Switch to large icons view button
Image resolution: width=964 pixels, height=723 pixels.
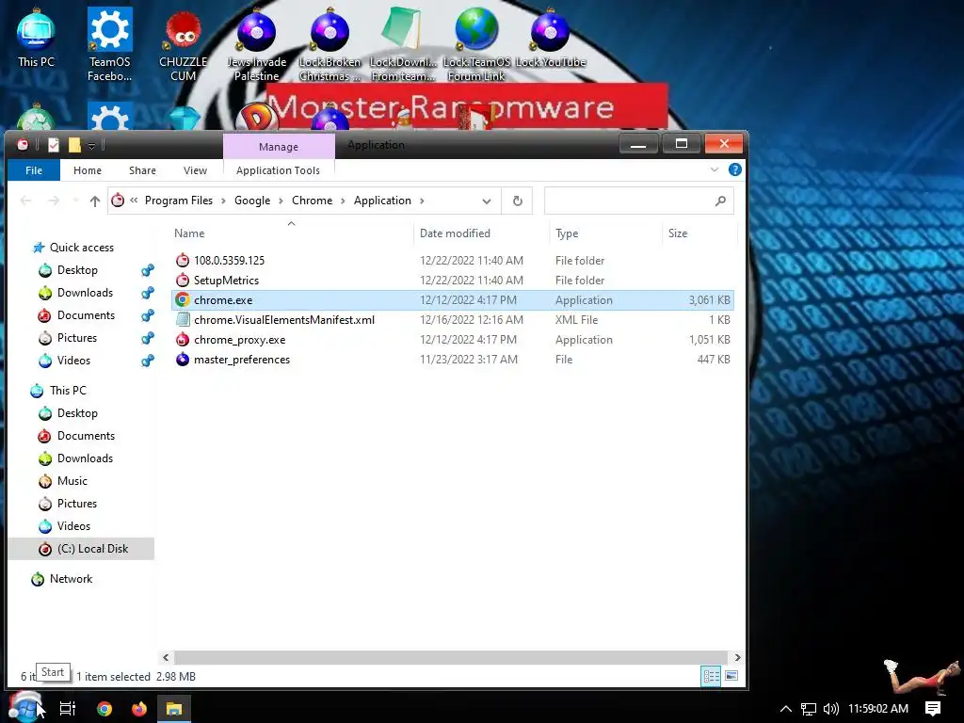(x=731, y=676)
